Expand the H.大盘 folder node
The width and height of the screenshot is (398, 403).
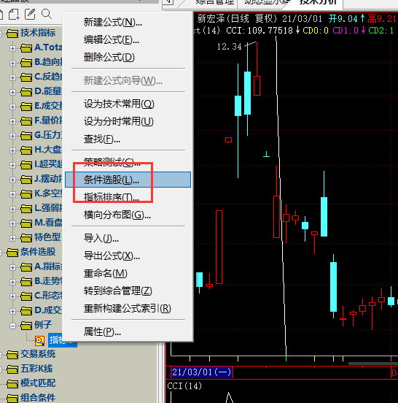point(12,150)
